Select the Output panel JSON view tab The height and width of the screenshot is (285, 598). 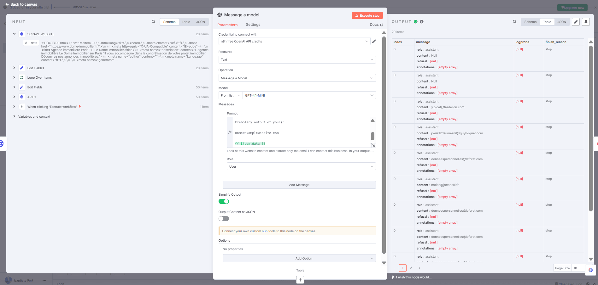point(561,22)
